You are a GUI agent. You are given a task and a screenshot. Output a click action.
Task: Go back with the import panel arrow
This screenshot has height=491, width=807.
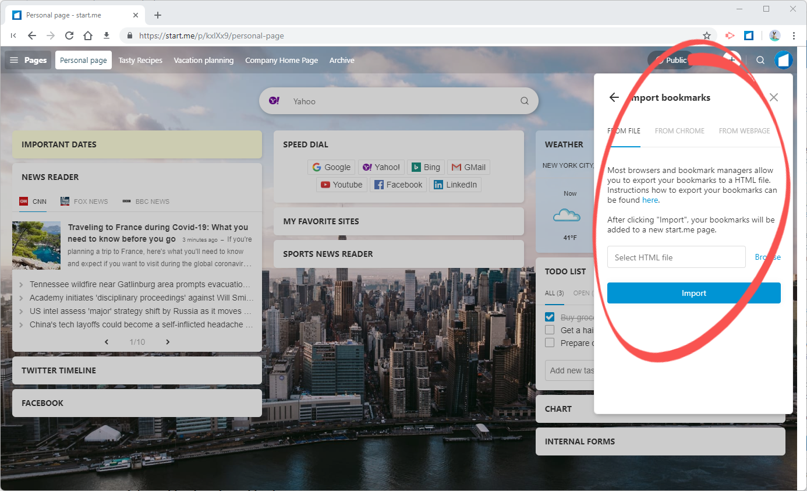(614, 97)
